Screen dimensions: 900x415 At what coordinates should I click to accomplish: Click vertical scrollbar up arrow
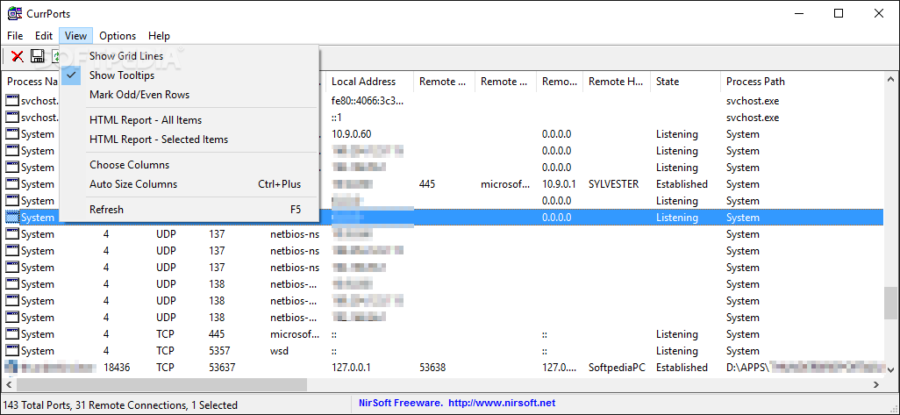(x=890, y=80)
